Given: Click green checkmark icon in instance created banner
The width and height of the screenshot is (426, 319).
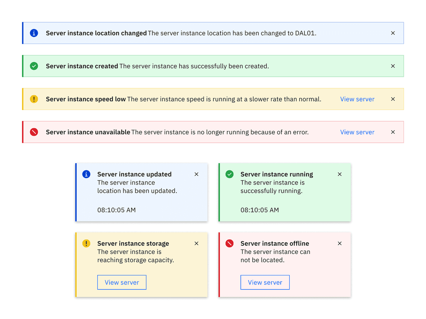Looking at the screenshot, I should [34, 66].
